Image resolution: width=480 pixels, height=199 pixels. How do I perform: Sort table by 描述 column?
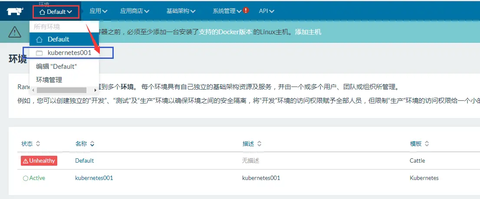252,144
